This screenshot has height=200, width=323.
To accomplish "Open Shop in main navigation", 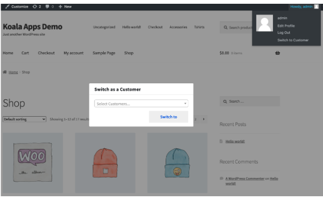I will tap(129, 53).
